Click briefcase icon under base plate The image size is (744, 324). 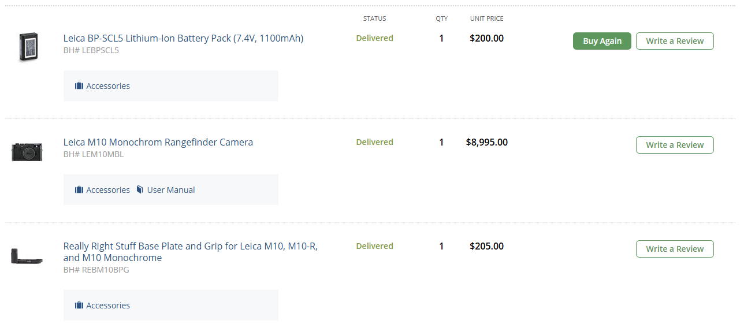[x=79, y=306]
